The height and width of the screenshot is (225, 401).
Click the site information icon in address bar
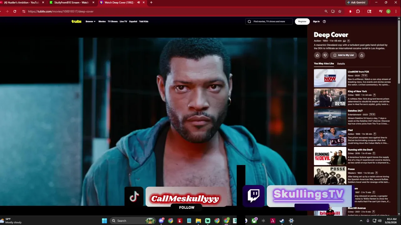click(x=24, y=11)
